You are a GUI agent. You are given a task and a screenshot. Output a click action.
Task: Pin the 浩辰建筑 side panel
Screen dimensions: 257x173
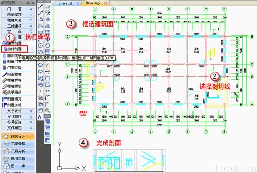[28, 3]
